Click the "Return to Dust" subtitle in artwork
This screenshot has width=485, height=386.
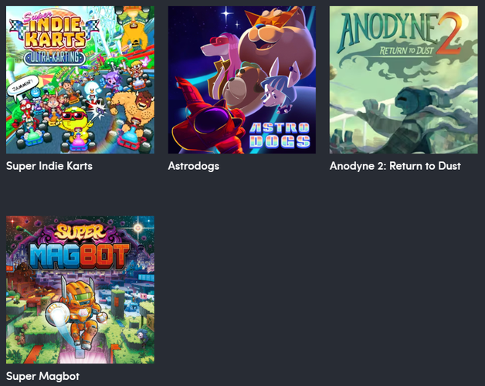(406, 50)
